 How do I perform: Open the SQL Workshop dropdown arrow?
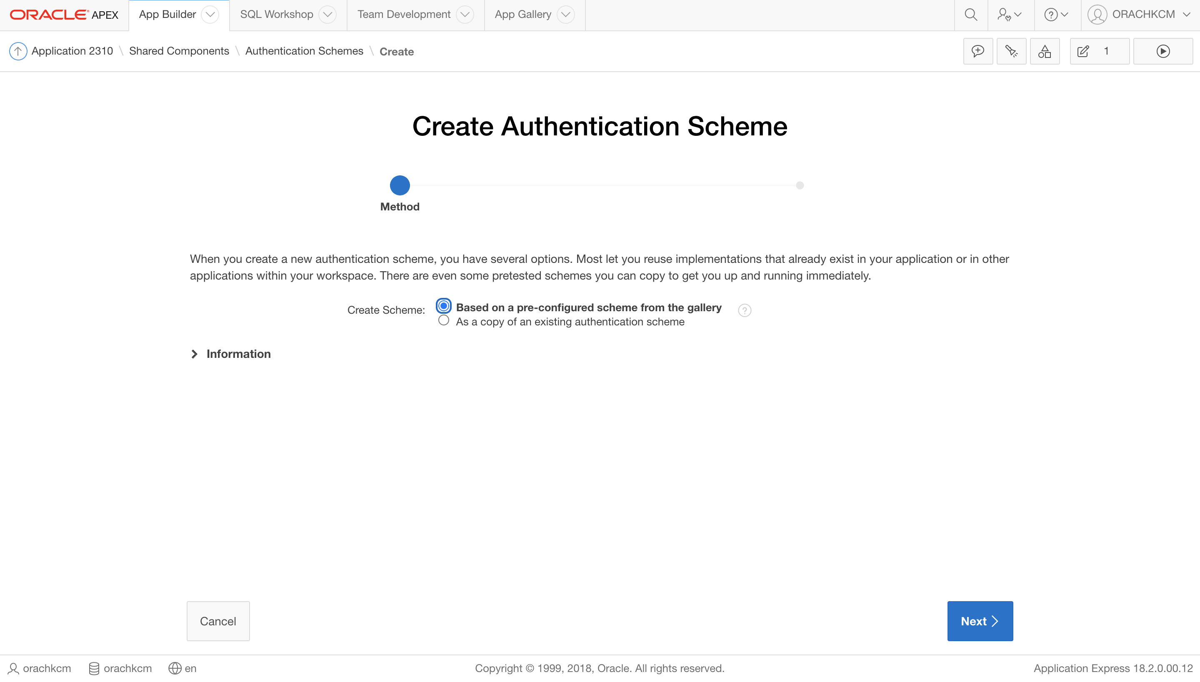pyautogui.click(x=327, y=15)
